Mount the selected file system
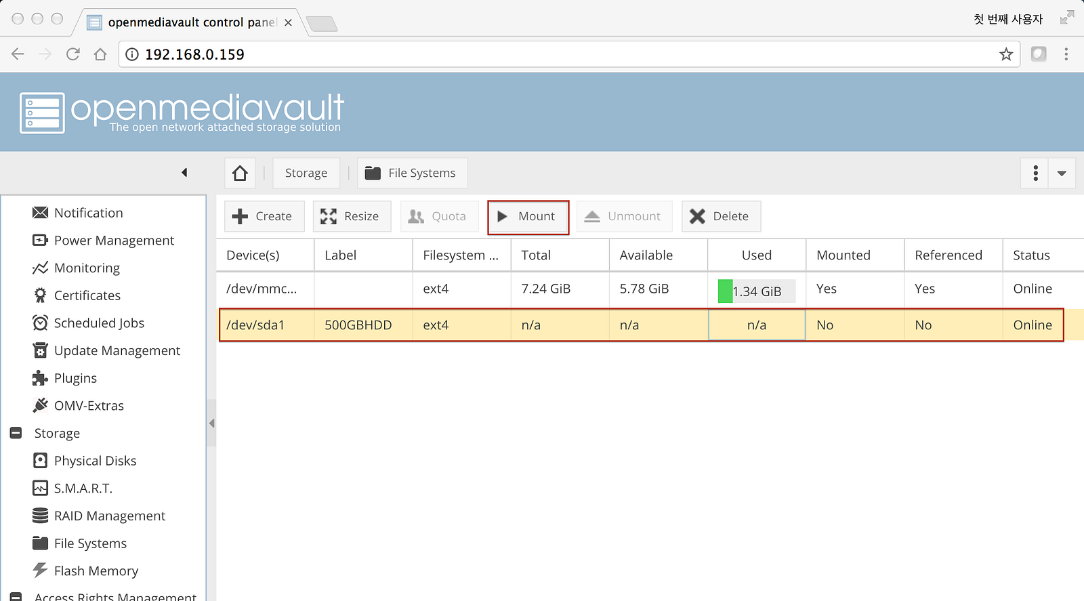The image size is (1084, 601). coord(528,217)
